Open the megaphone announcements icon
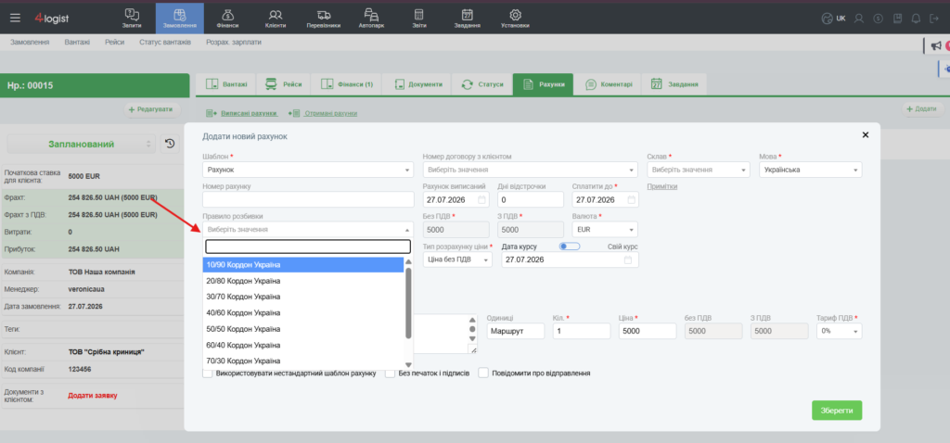The width and height of the screenshot is (950, 443). [936, 45]
